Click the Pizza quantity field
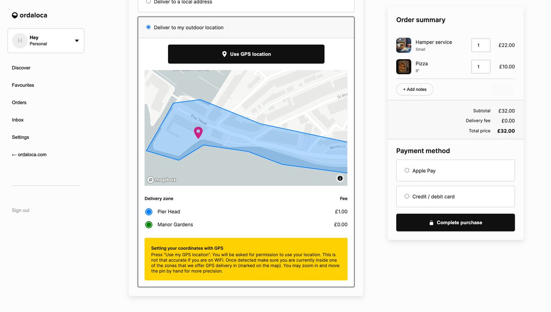Image resolution: width=551 pixels, height=312 pixels. (481, 67)
